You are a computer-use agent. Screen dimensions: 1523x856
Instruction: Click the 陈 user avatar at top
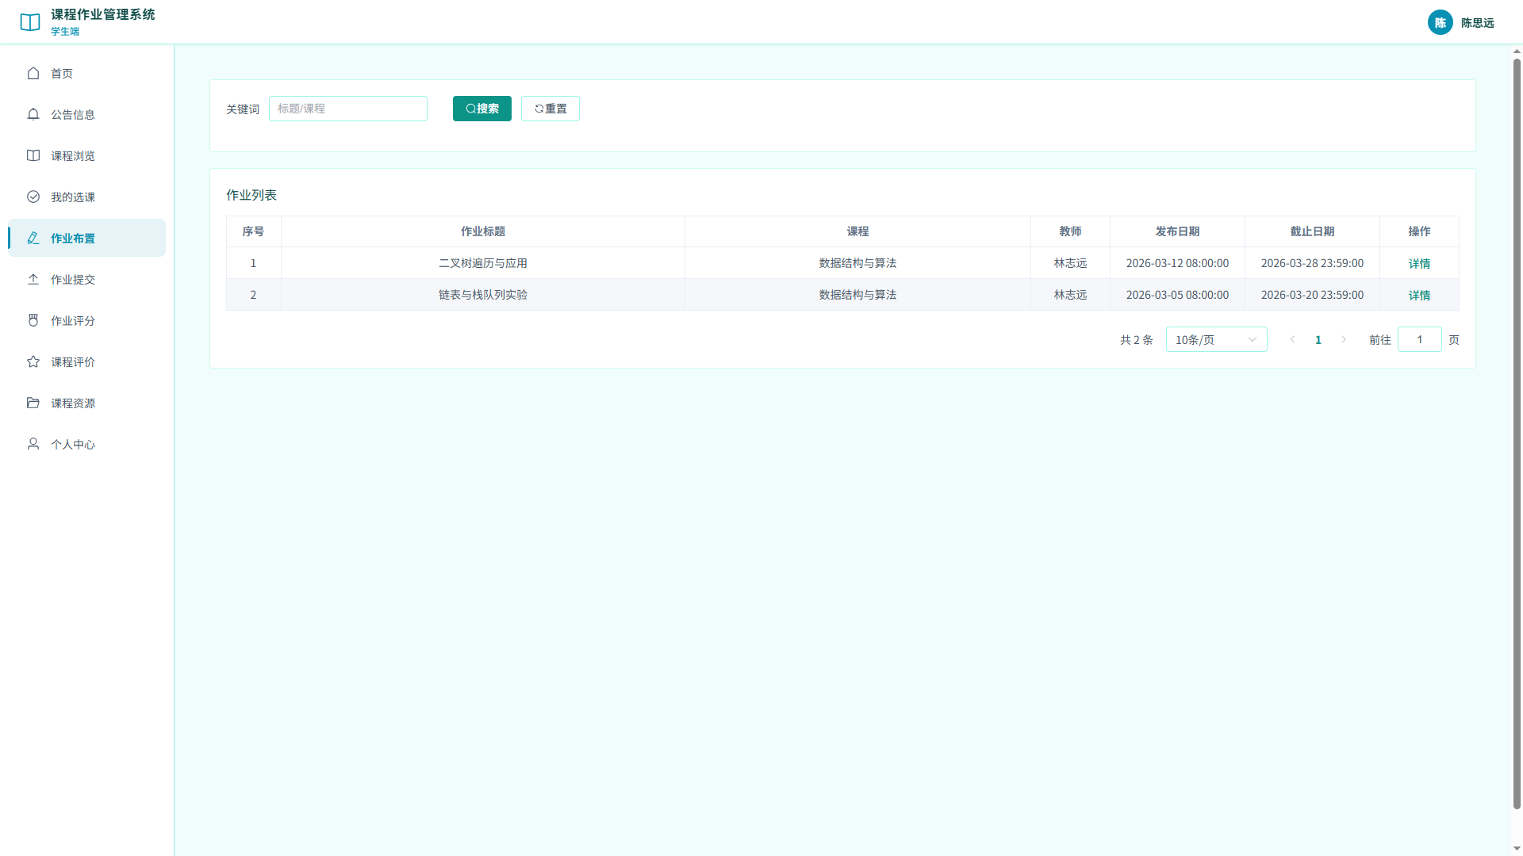point(1441,22)
